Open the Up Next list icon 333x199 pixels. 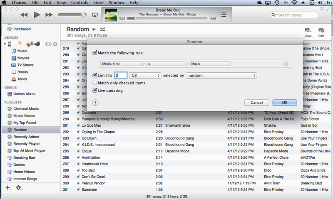click(223, 15)
